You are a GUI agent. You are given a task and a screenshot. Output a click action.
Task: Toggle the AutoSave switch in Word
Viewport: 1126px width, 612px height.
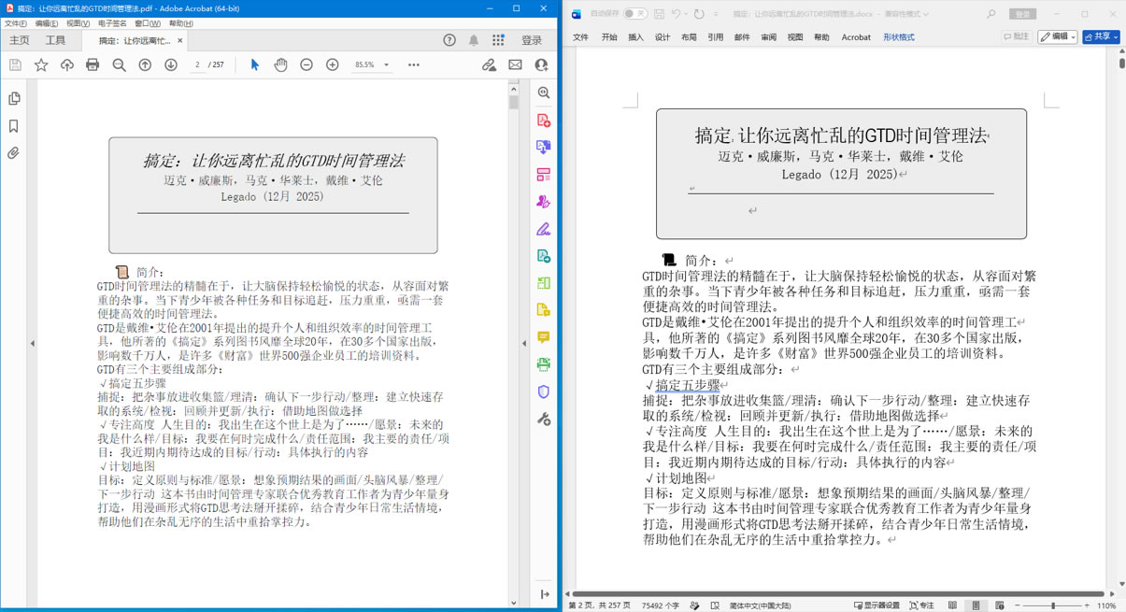(635, 14)
